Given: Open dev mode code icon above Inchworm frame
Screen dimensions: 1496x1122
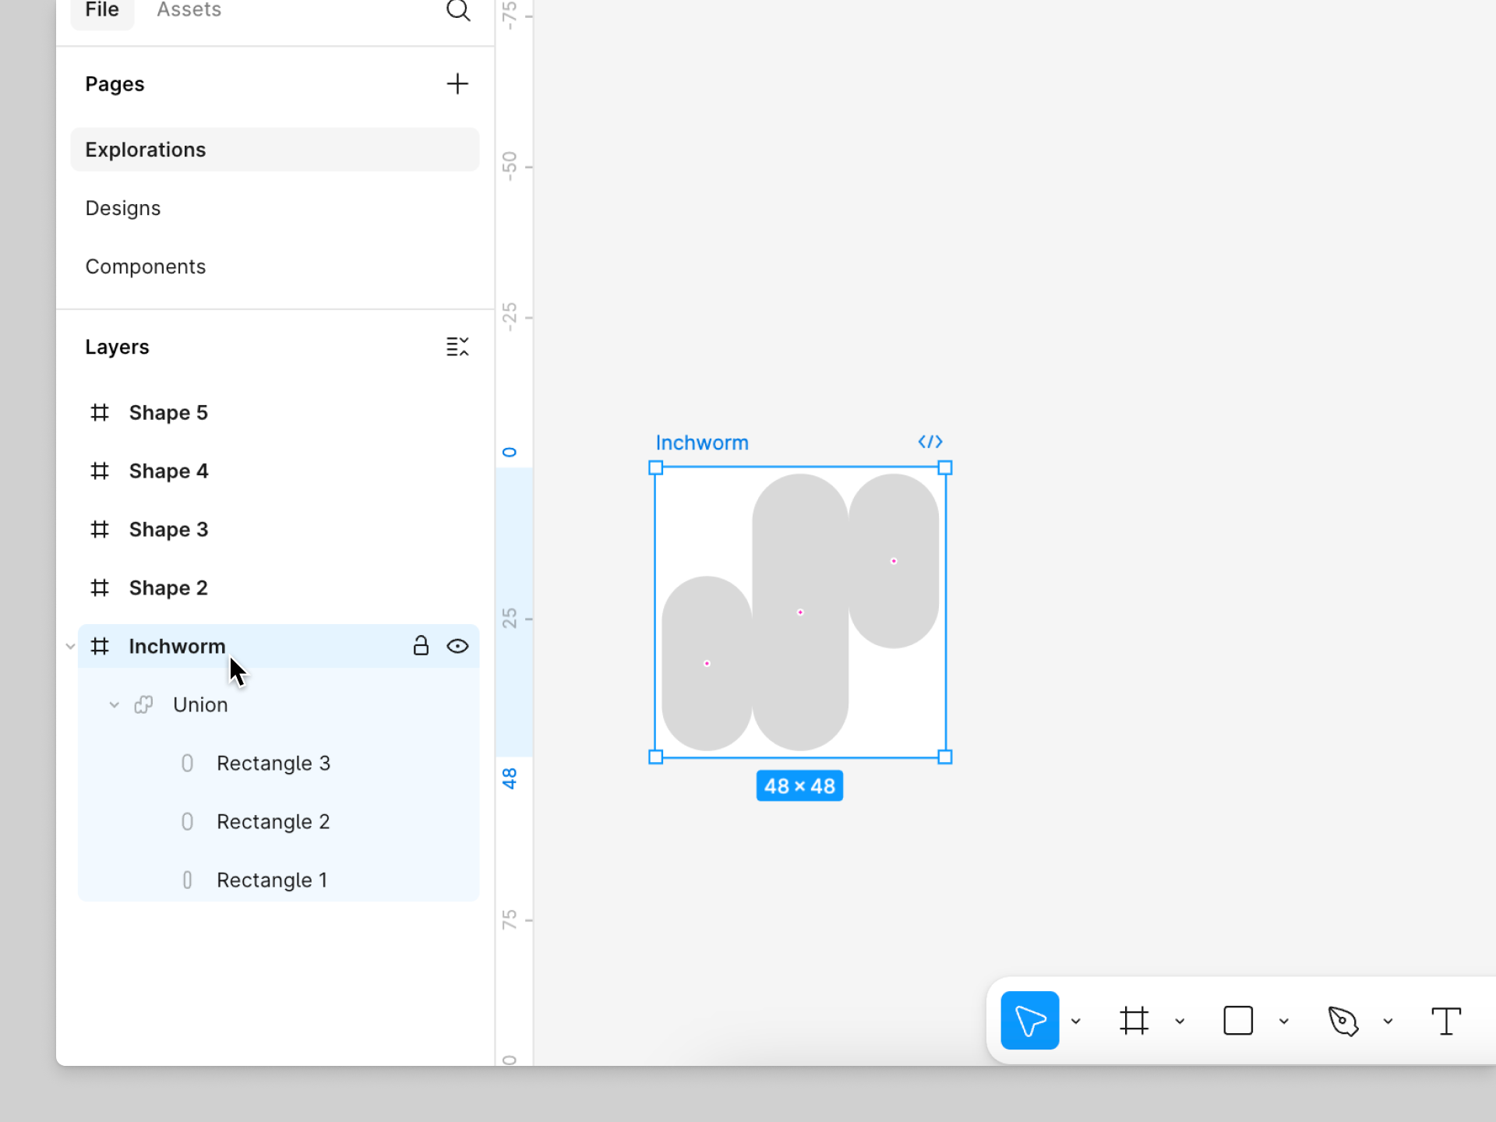Looking at the screenshot, I should coord(930,442).
